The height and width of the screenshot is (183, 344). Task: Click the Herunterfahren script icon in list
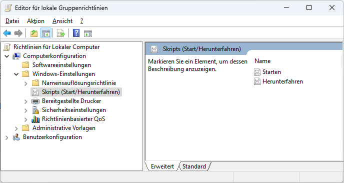pos(257,81)
